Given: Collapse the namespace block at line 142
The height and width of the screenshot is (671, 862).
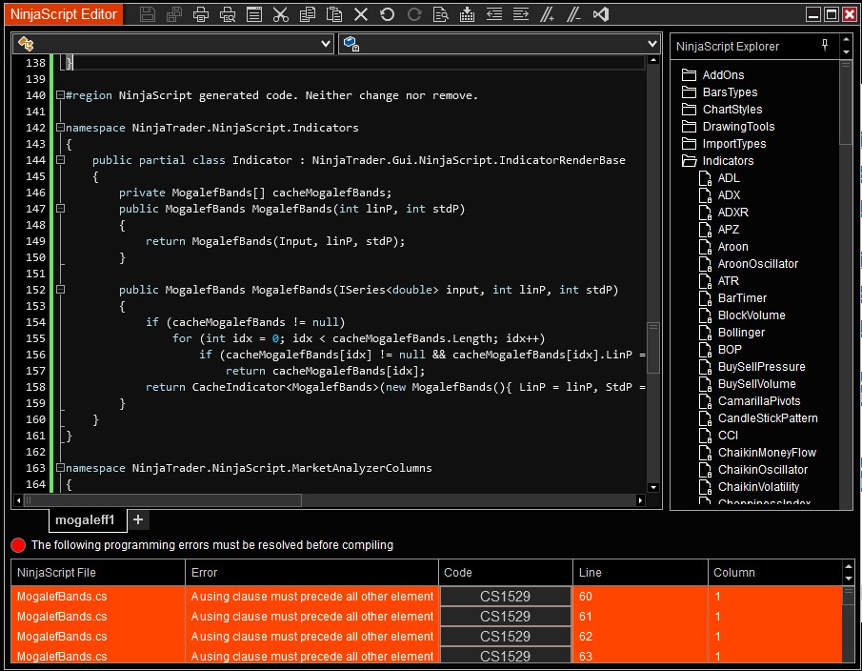Looking at the screenshot, I should pyautogui.click(x=61, y=128).
